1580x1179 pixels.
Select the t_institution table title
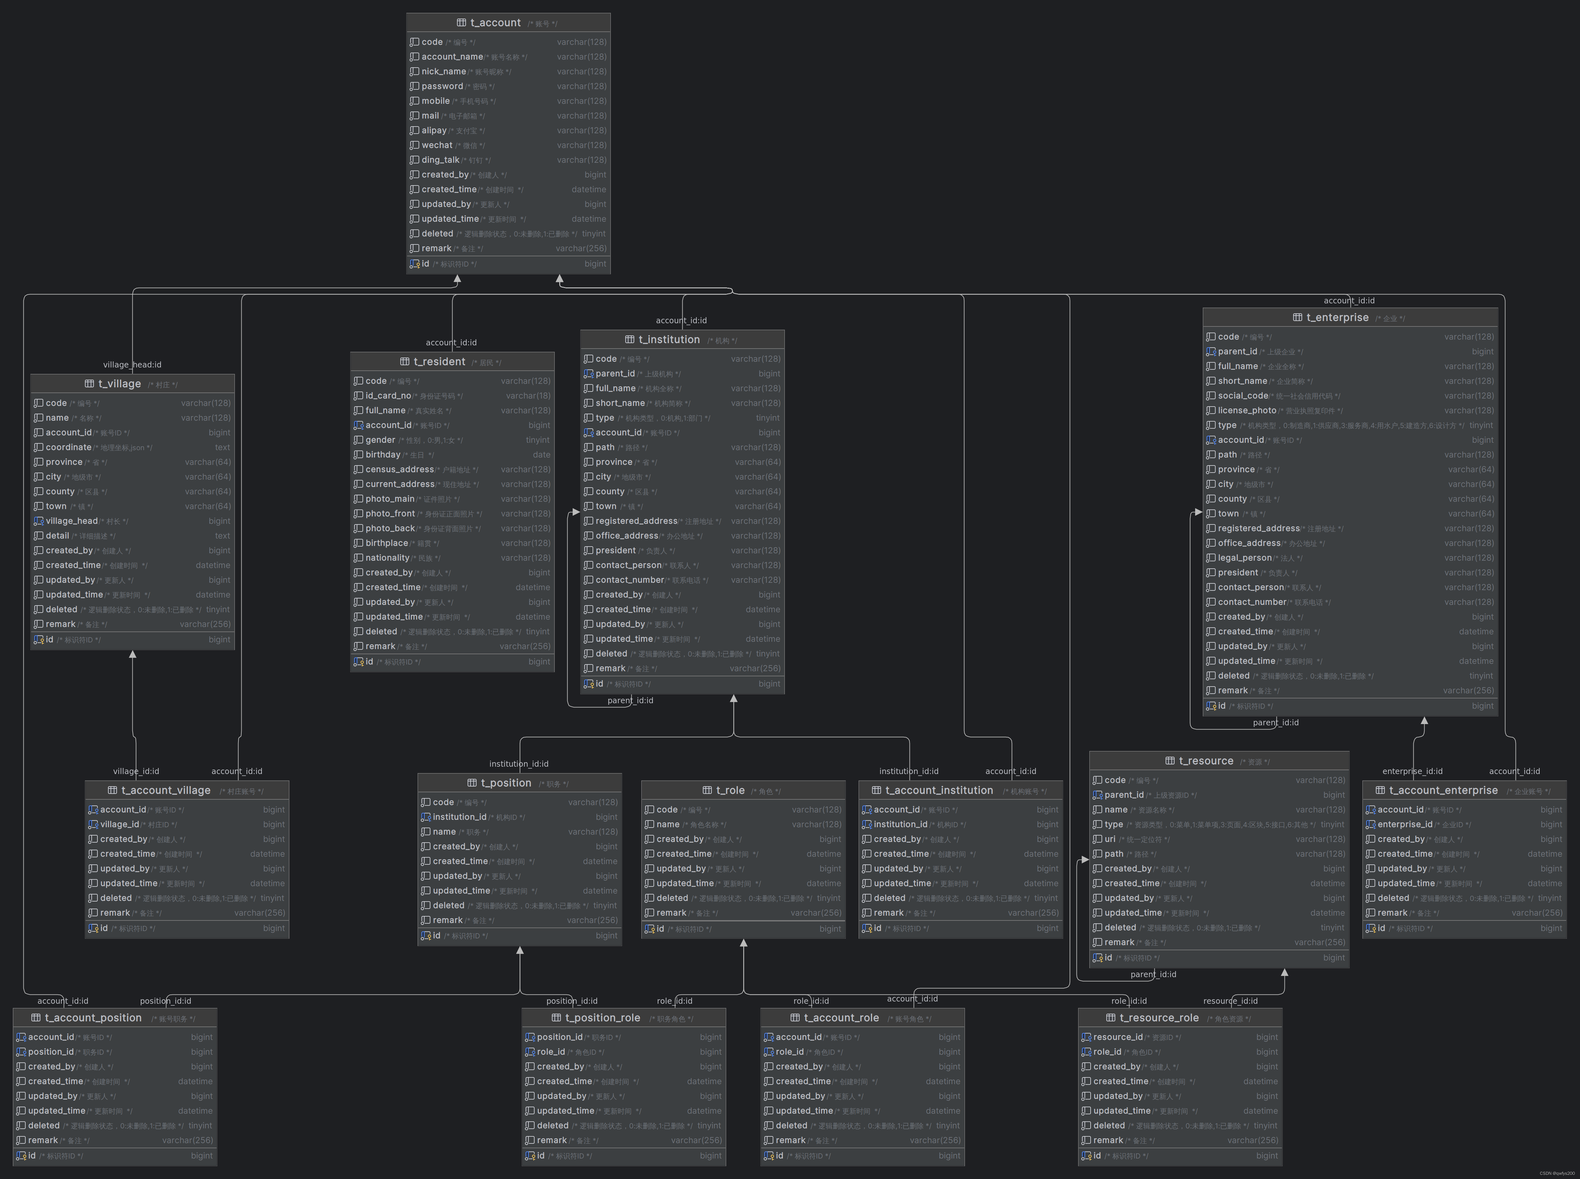point(669,340)
